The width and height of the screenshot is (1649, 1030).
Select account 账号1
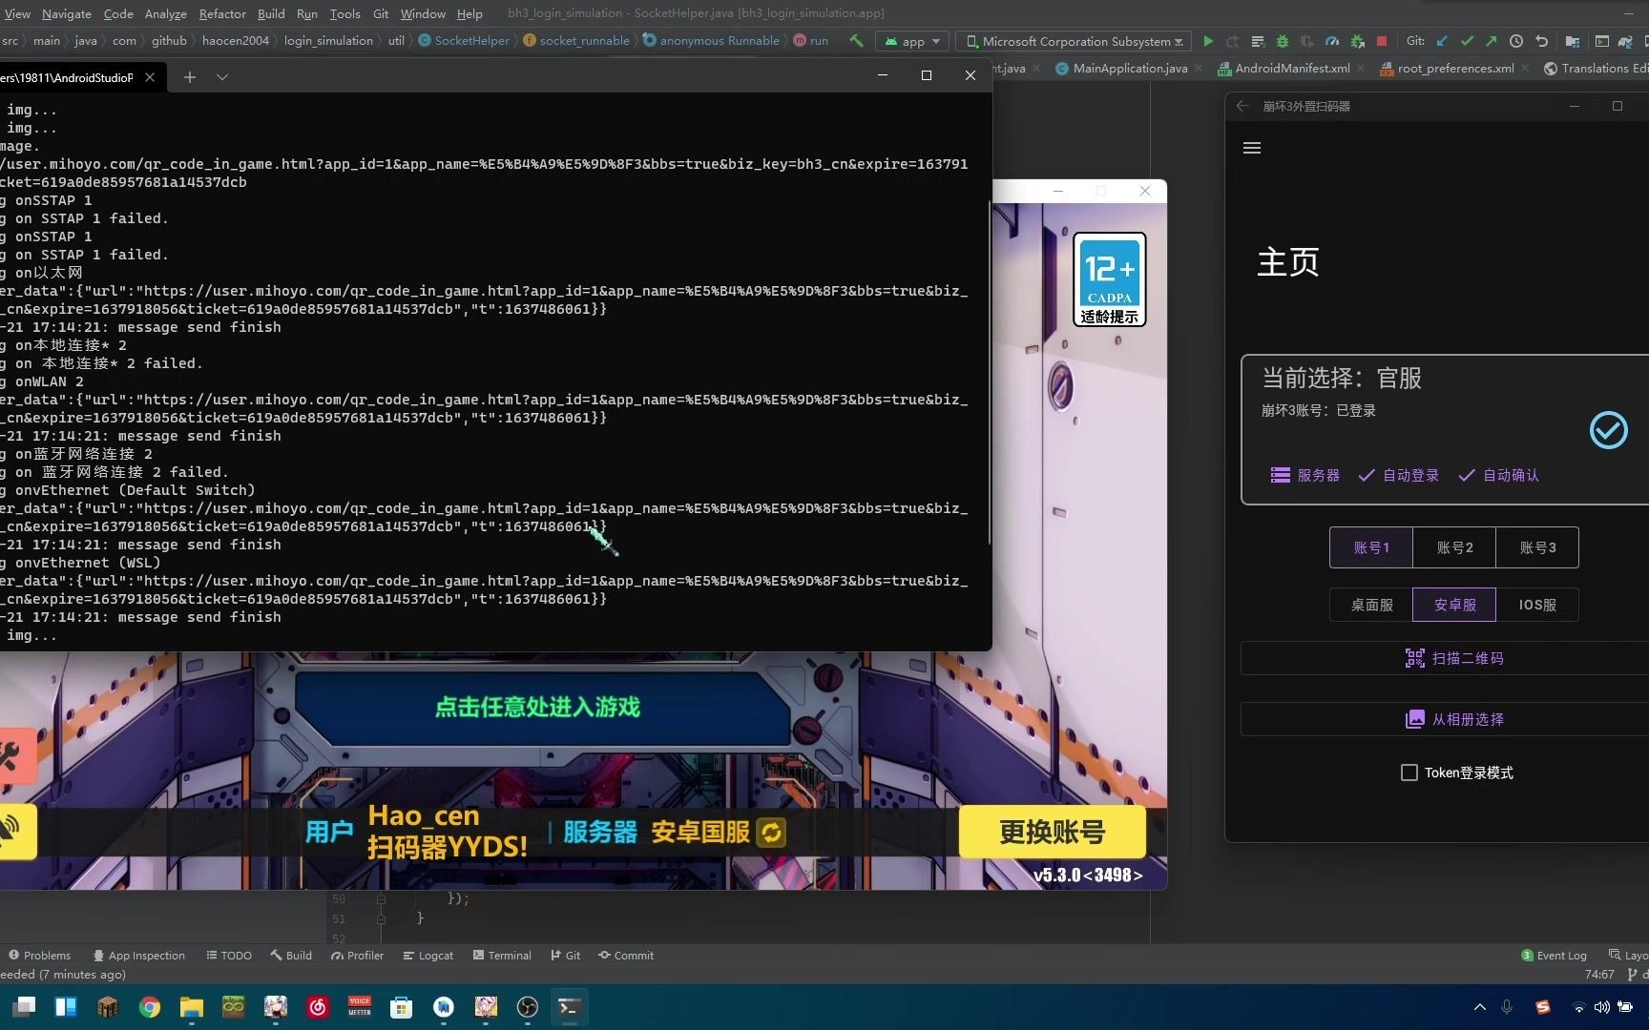(x=1371, y=547)
